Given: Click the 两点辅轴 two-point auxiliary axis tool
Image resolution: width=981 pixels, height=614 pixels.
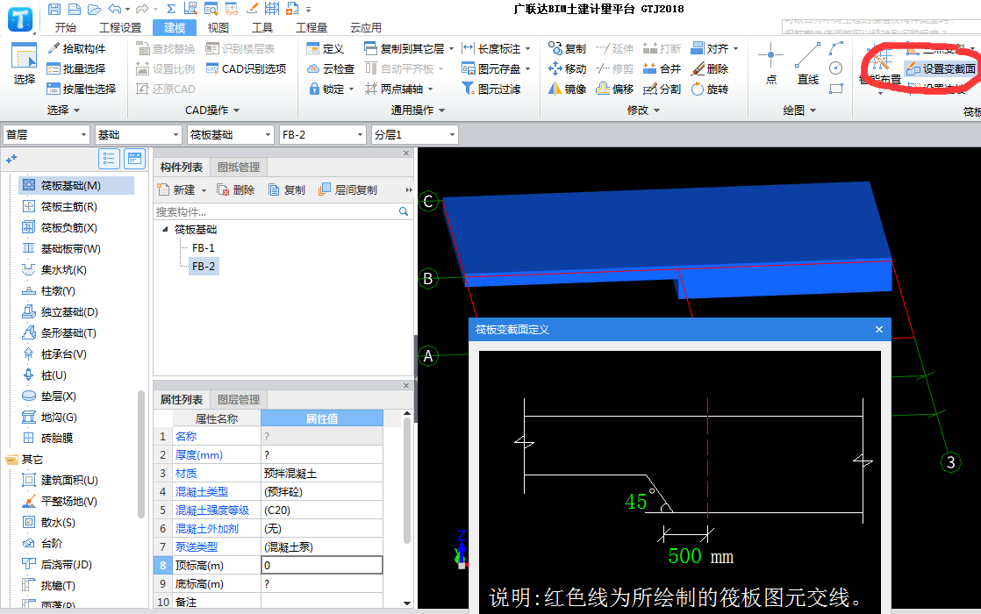Looking at the screenshot, I should [394, 89].
